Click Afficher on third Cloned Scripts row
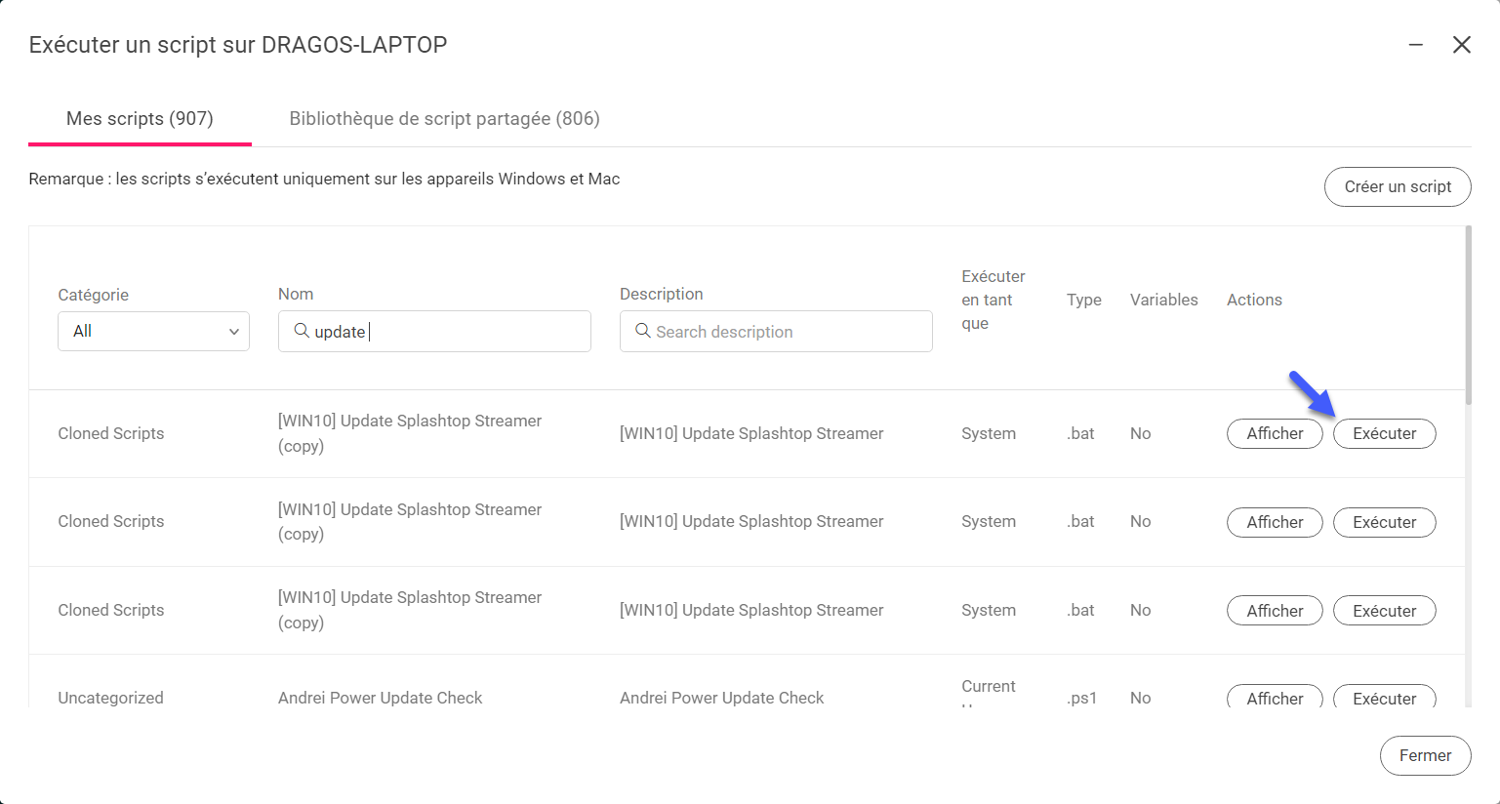Image resolution: width=1500 pixels, height=804 pixels. [1275, 611]
